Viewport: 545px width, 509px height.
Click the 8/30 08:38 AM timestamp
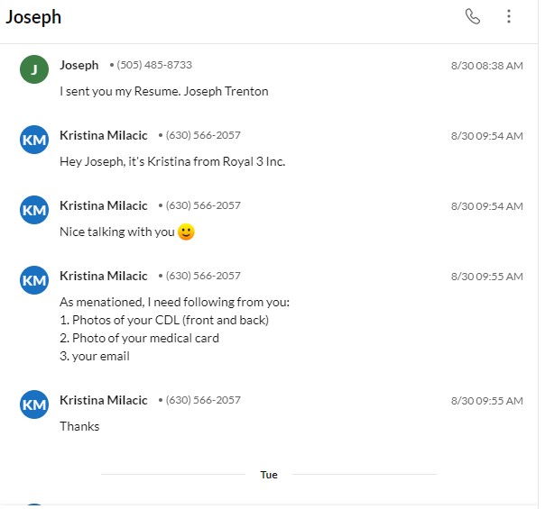click(x=486, y=66)
